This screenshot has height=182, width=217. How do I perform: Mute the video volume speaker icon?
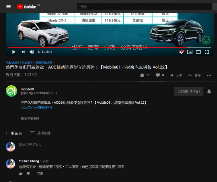point(32,52)
